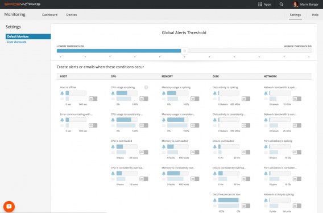The image size is (323, 213).
Task: Click the alert bell for Disk activity is consistently
Action: [x=214, y=120]
